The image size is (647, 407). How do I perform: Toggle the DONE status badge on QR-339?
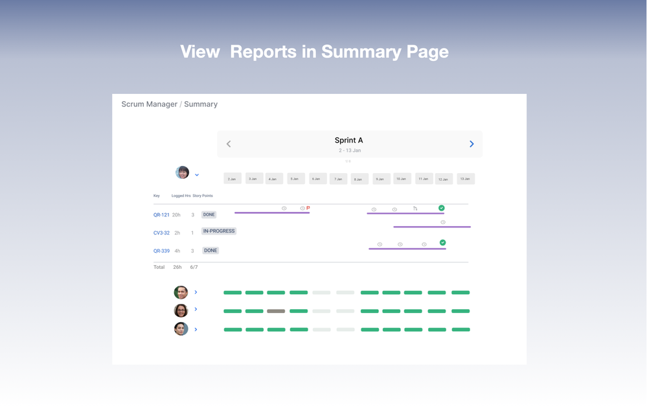click(210, 250)
